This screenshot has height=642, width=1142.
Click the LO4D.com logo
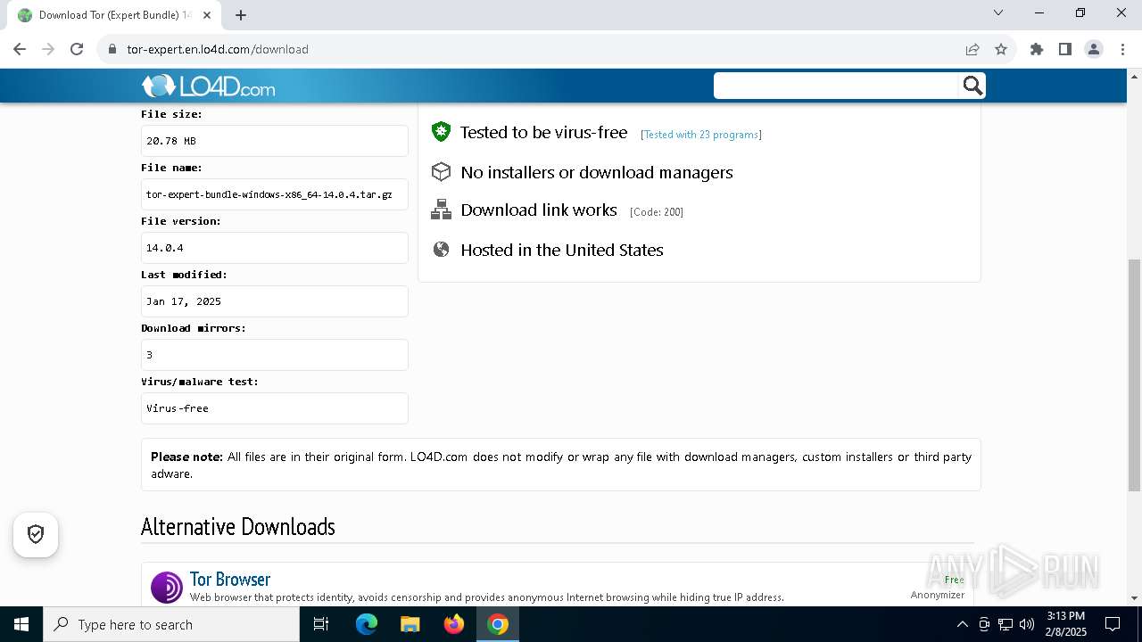(209, 86)
